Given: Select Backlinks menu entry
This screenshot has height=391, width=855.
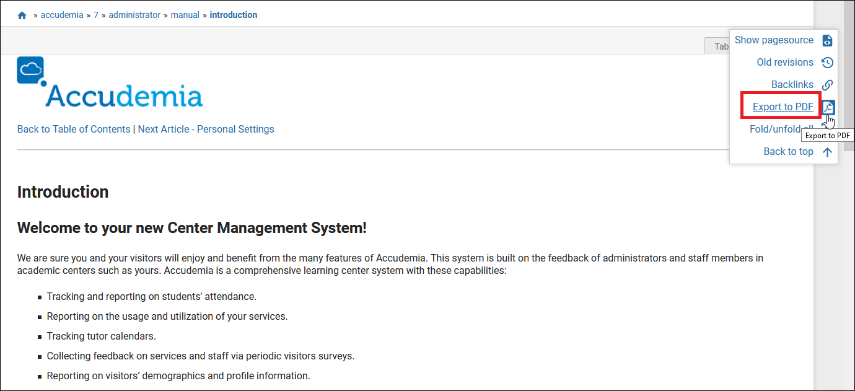Looking at the screenshot, I should pos(792,84).
